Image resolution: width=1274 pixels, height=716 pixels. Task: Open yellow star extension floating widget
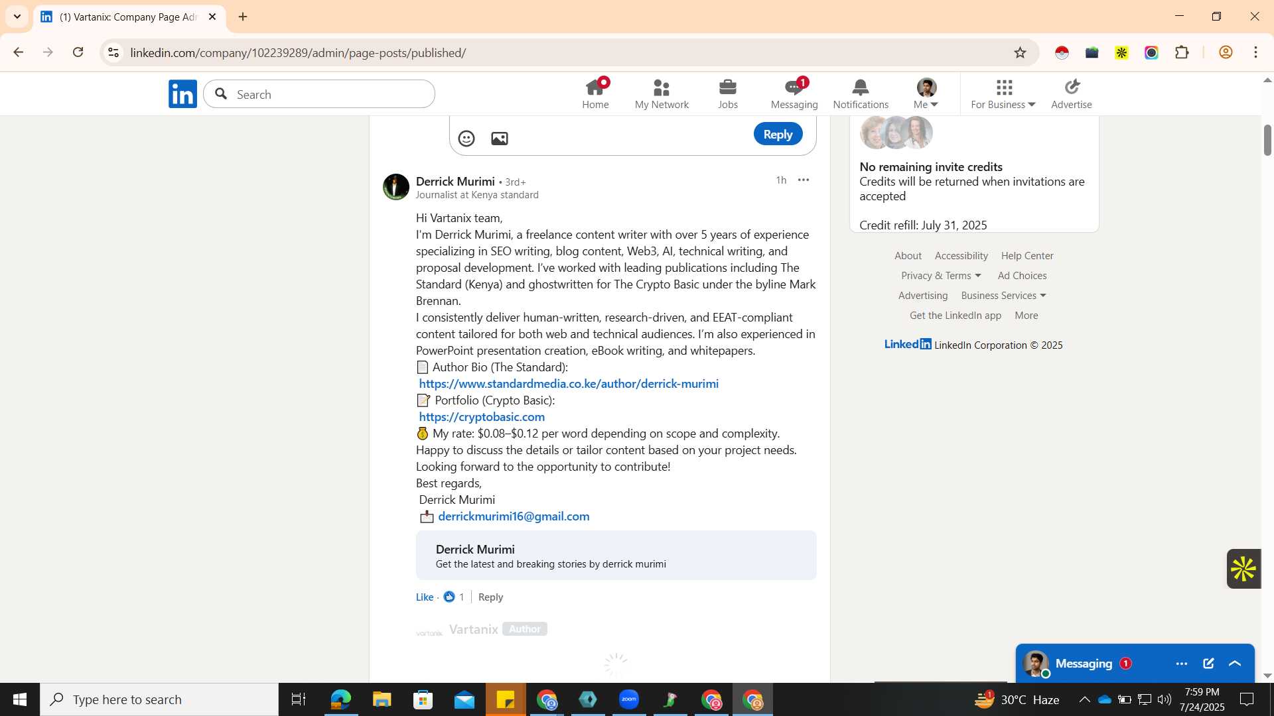tap(1243, 569)
